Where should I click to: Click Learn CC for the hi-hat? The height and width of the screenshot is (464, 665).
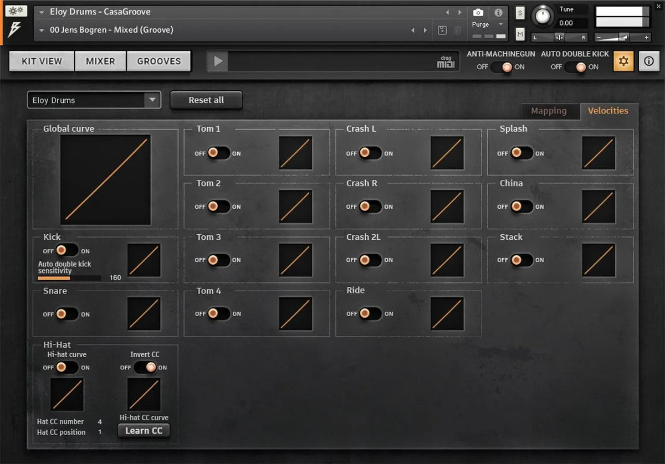pos(144,431)
